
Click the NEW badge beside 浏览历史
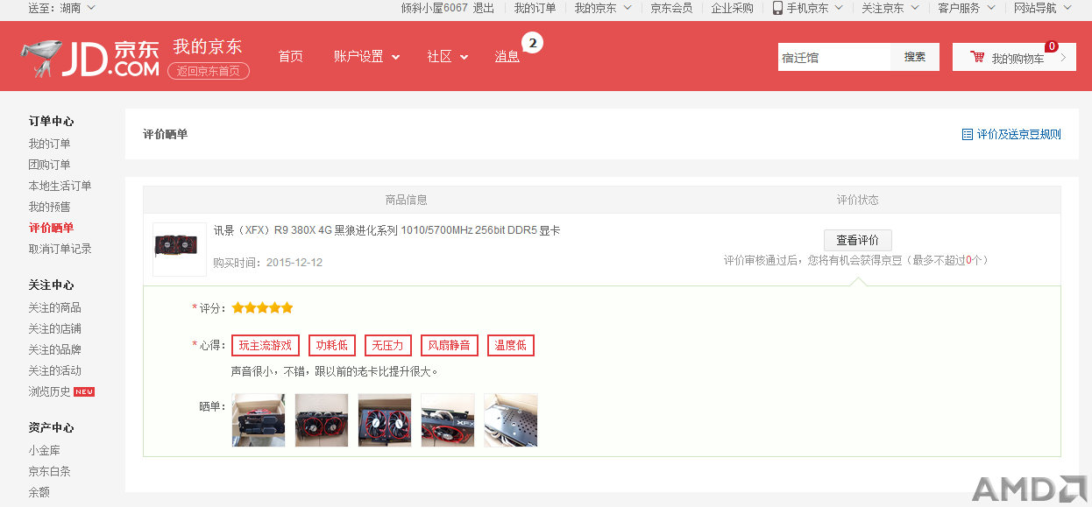tap(84, 391)
